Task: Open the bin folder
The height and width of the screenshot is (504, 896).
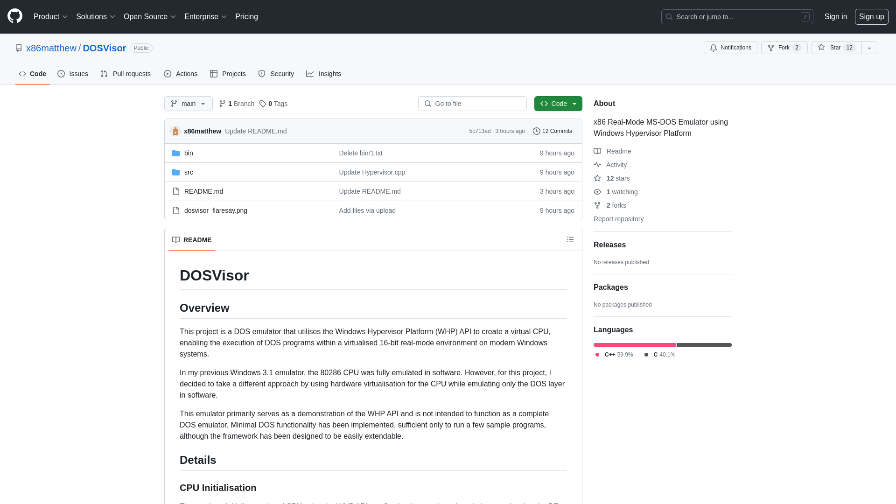Action: (x=189, y=153)
